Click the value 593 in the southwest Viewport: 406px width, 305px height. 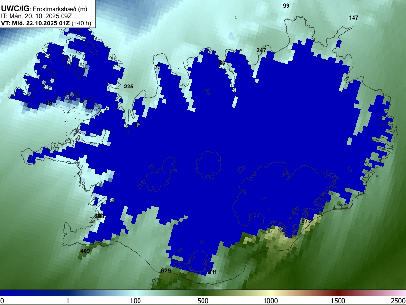click(x=99, y=216)
